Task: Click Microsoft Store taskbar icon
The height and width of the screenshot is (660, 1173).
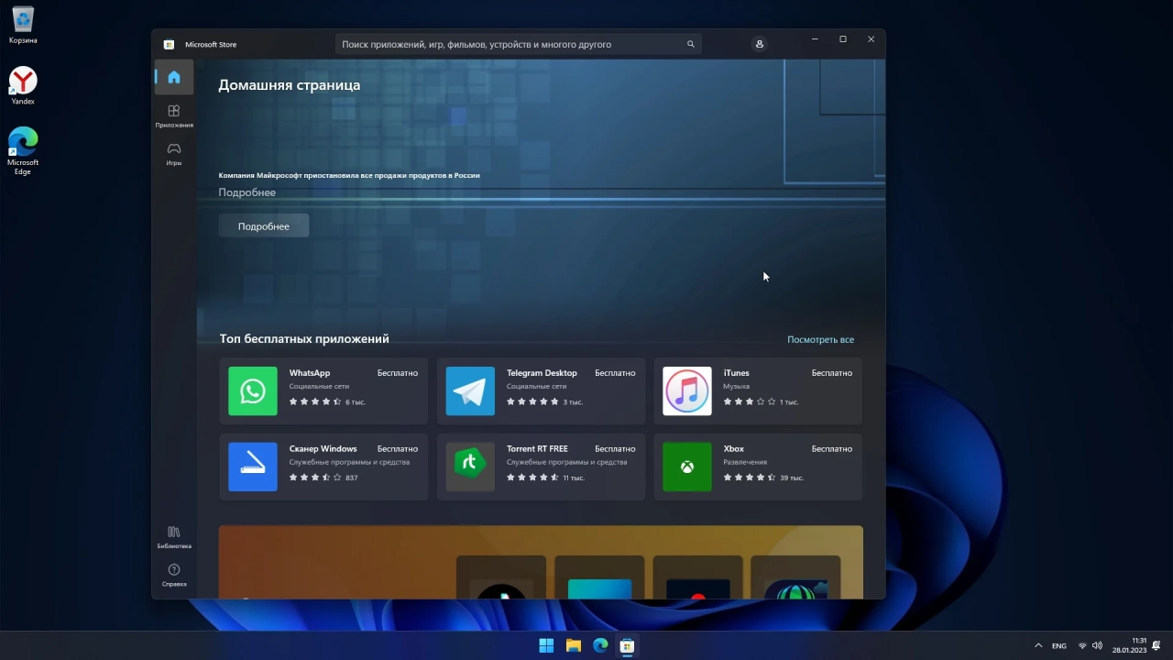Action: coord(627,645)
